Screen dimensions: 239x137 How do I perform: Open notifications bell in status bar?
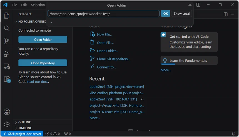233,134
